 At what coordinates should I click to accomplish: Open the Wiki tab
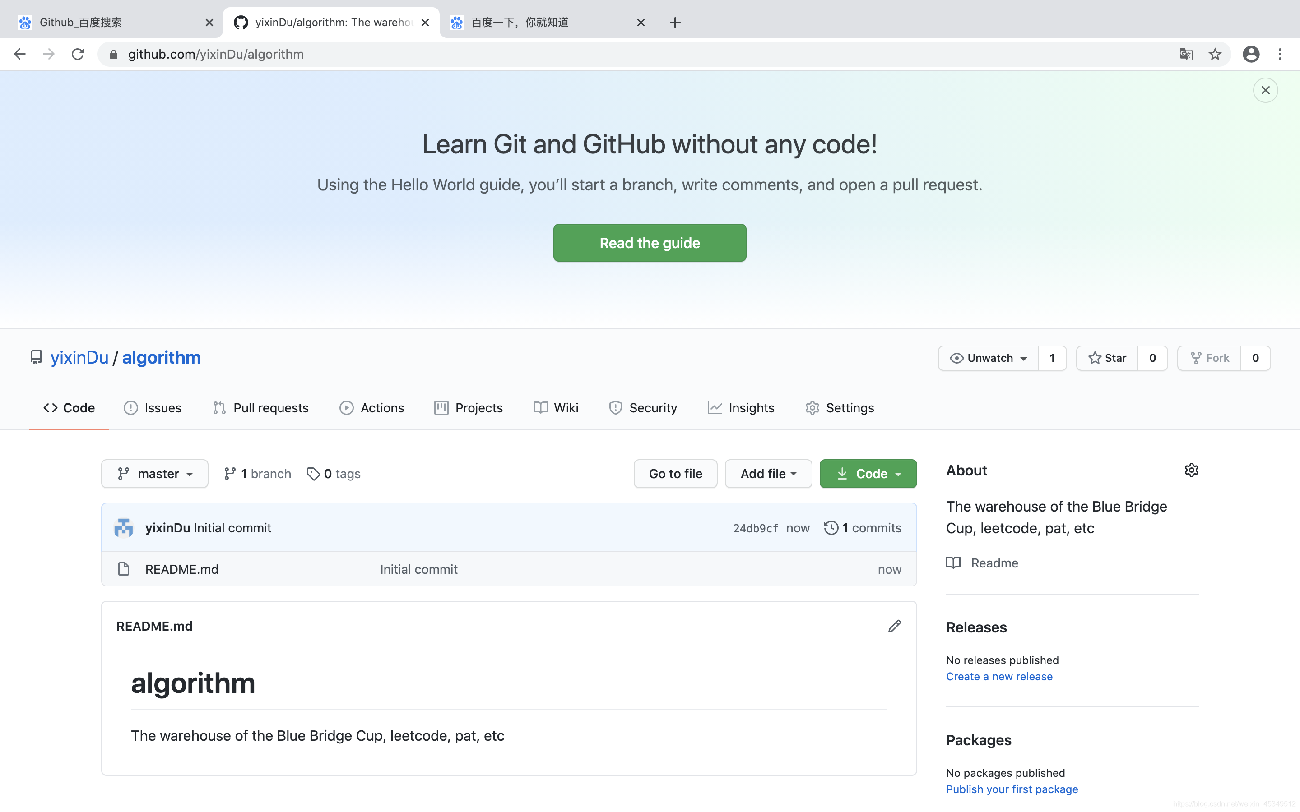(x=556, y=408)
